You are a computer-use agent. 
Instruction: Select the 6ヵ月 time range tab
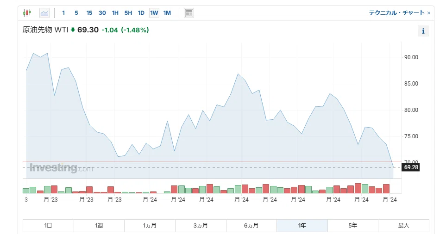pos(251,226)
